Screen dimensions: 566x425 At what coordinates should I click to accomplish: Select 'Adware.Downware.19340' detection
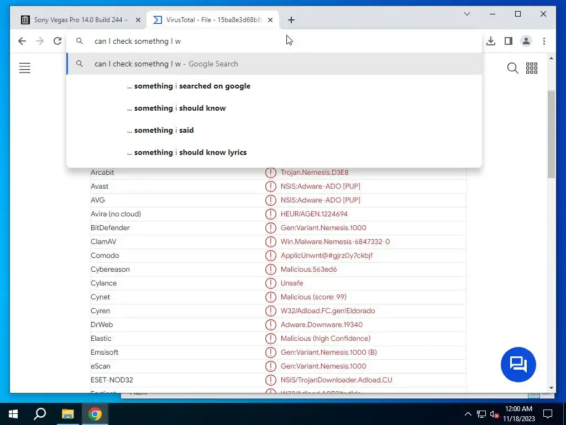click(322, 324)
